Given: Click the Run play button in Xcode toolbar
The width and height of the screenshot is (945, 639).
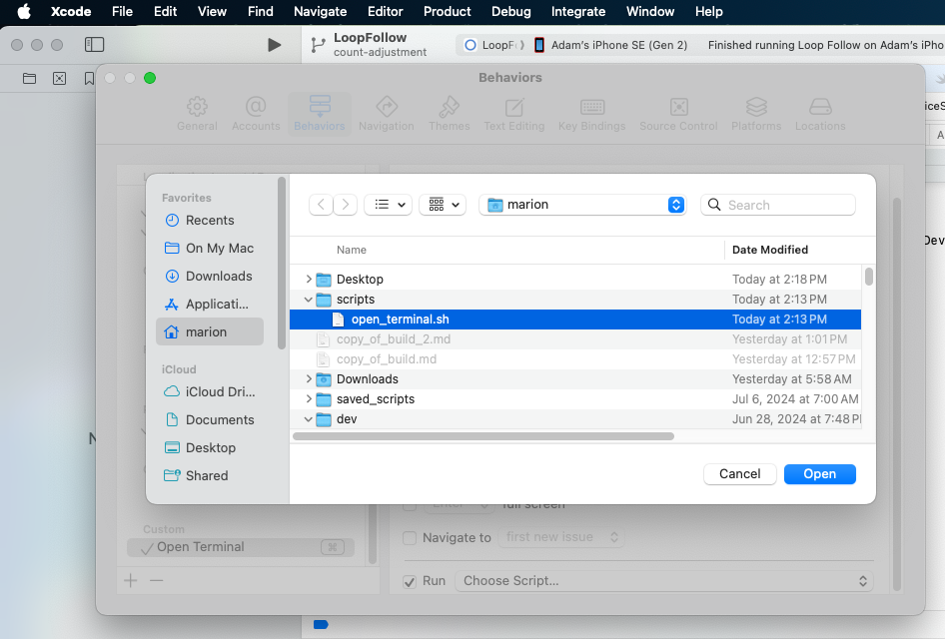Looking at the screenshot, I should pos(275,45).
